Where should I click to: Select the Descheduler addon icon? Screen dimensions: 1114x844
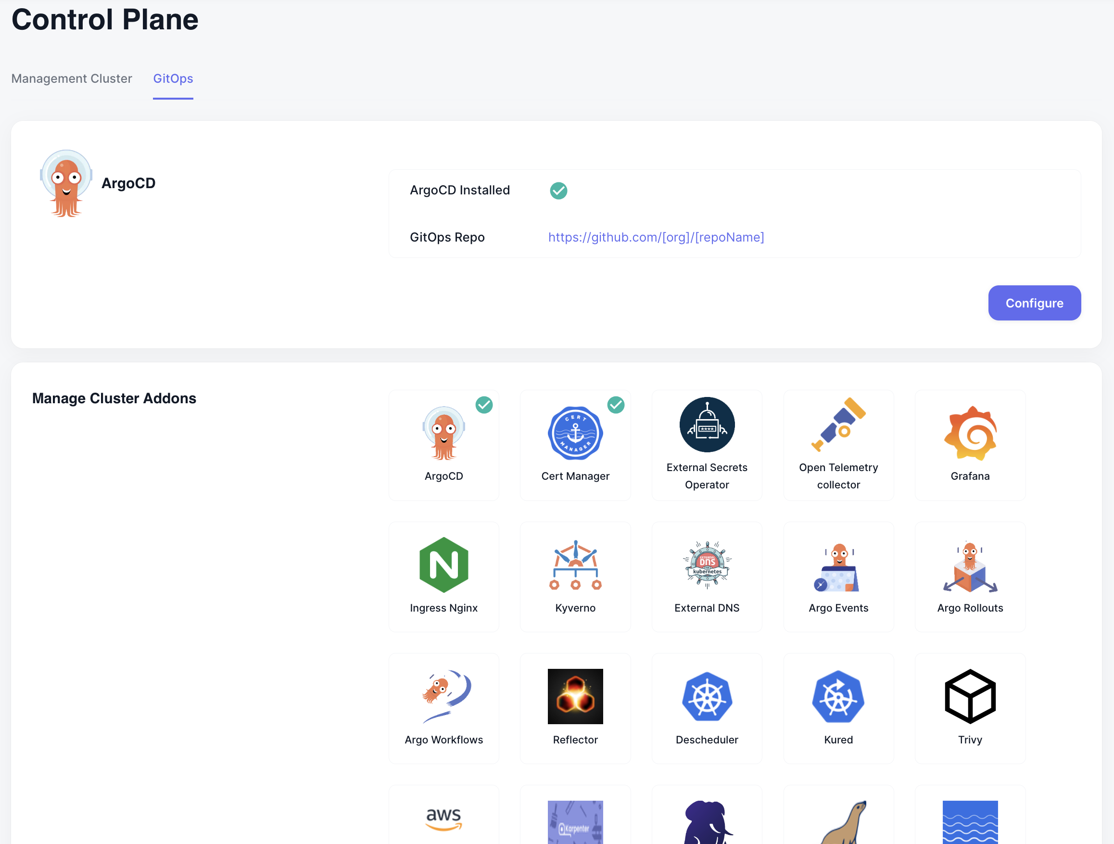pyautogui.click(x=707, y=696)
